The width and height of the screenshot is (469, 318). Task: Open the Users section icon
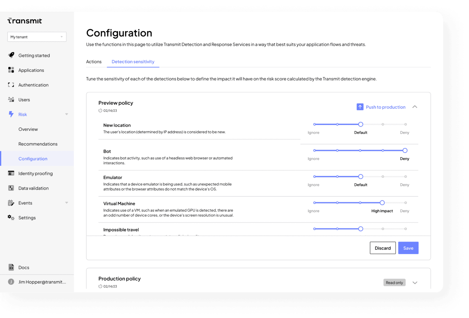coord(11,99)
